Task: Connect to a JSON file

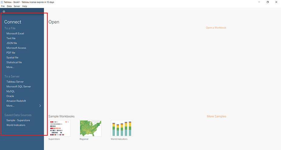Action: [x=12, y=43]
